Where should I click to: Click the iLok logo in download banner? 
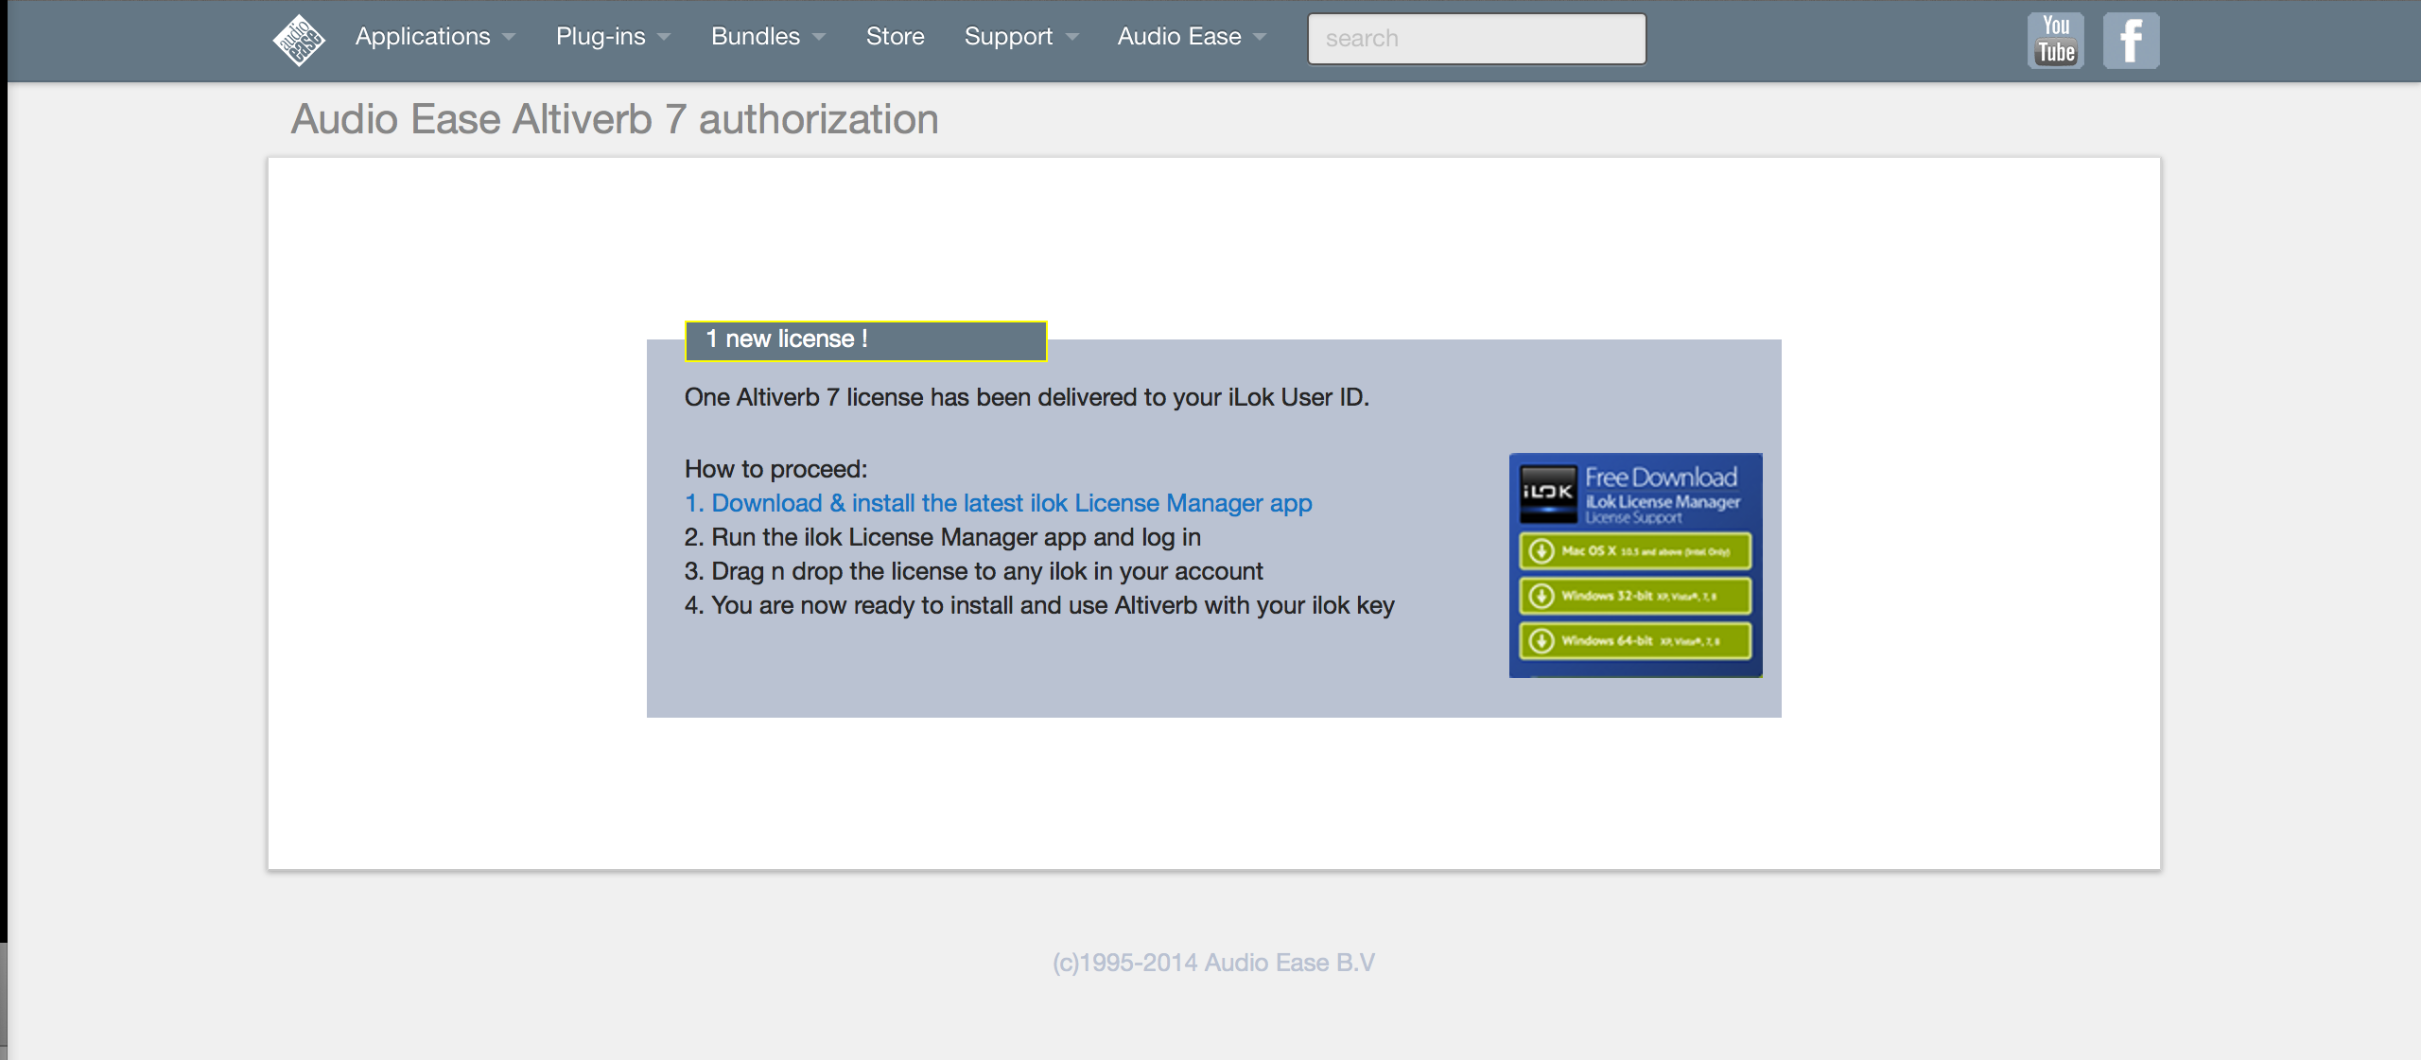(1547, 493)
